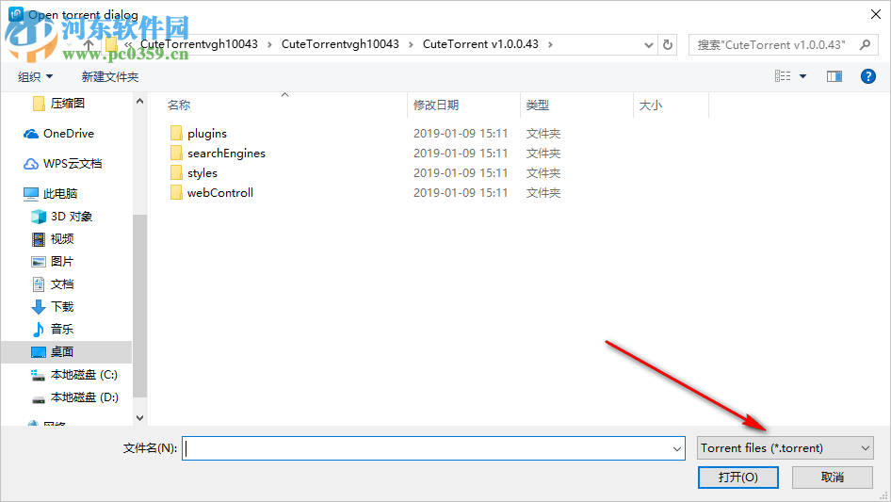Click the D: drive icon
The width and height of the screenshot is (891, 502).
click(38, 399)
